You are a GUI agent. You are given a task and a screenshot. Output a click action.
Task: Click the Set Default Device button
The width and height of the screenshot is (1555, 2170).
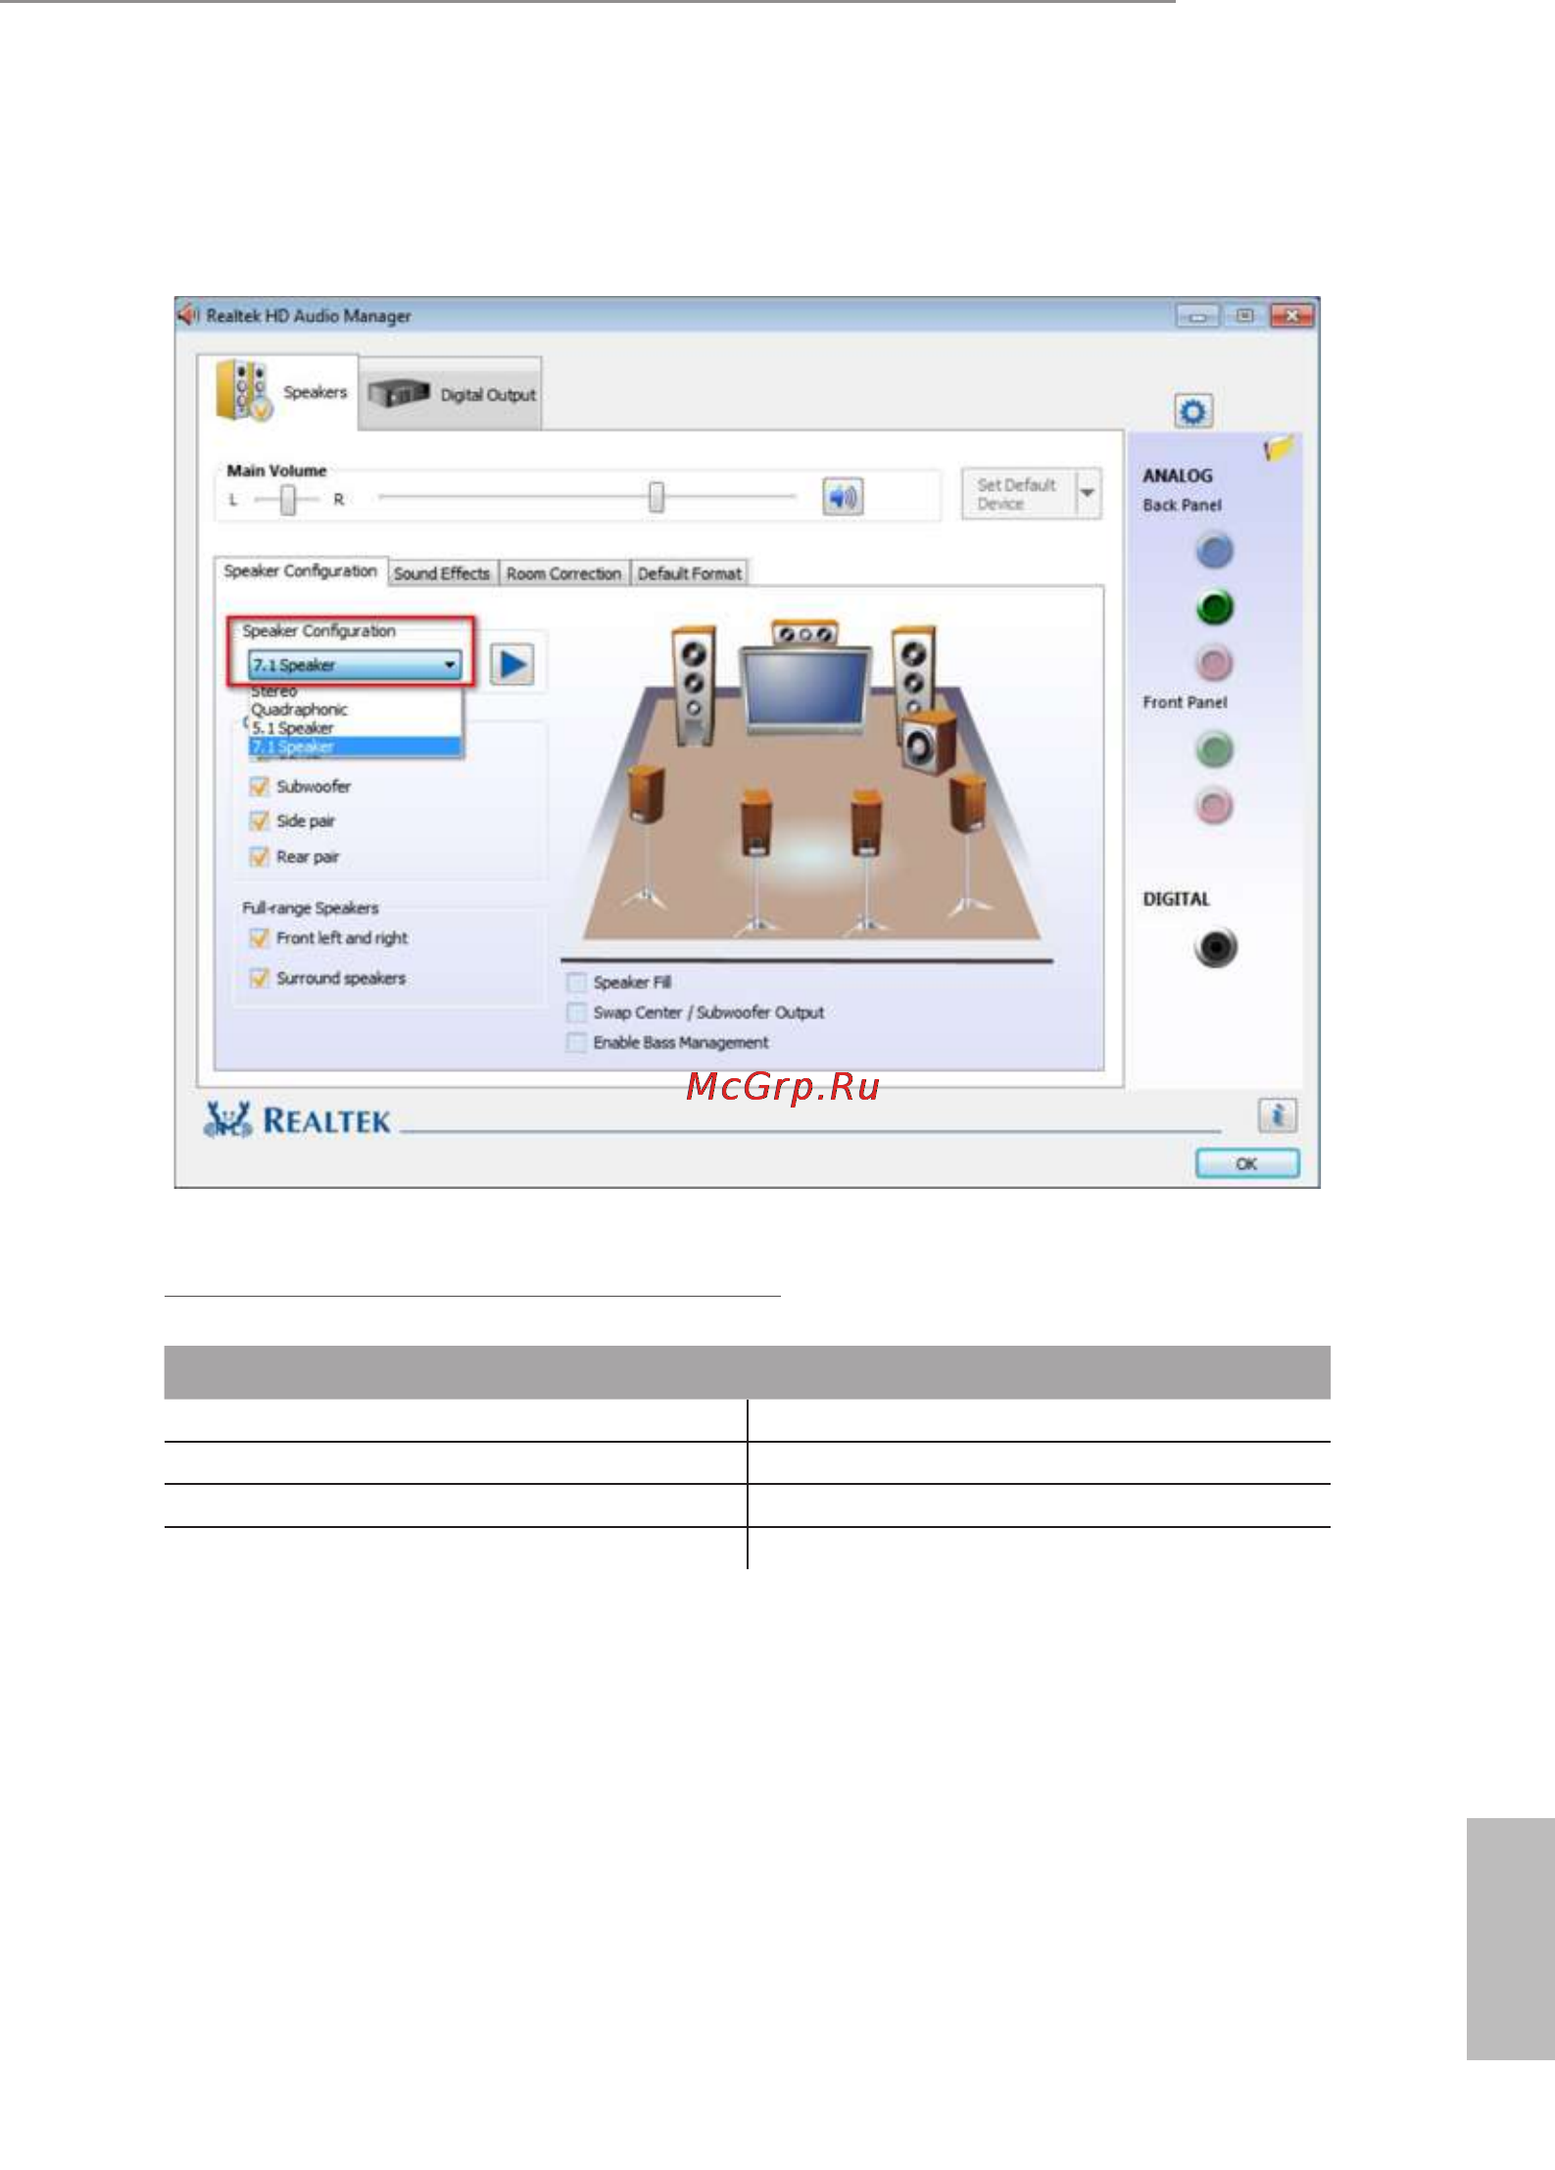coord(1018,494)
